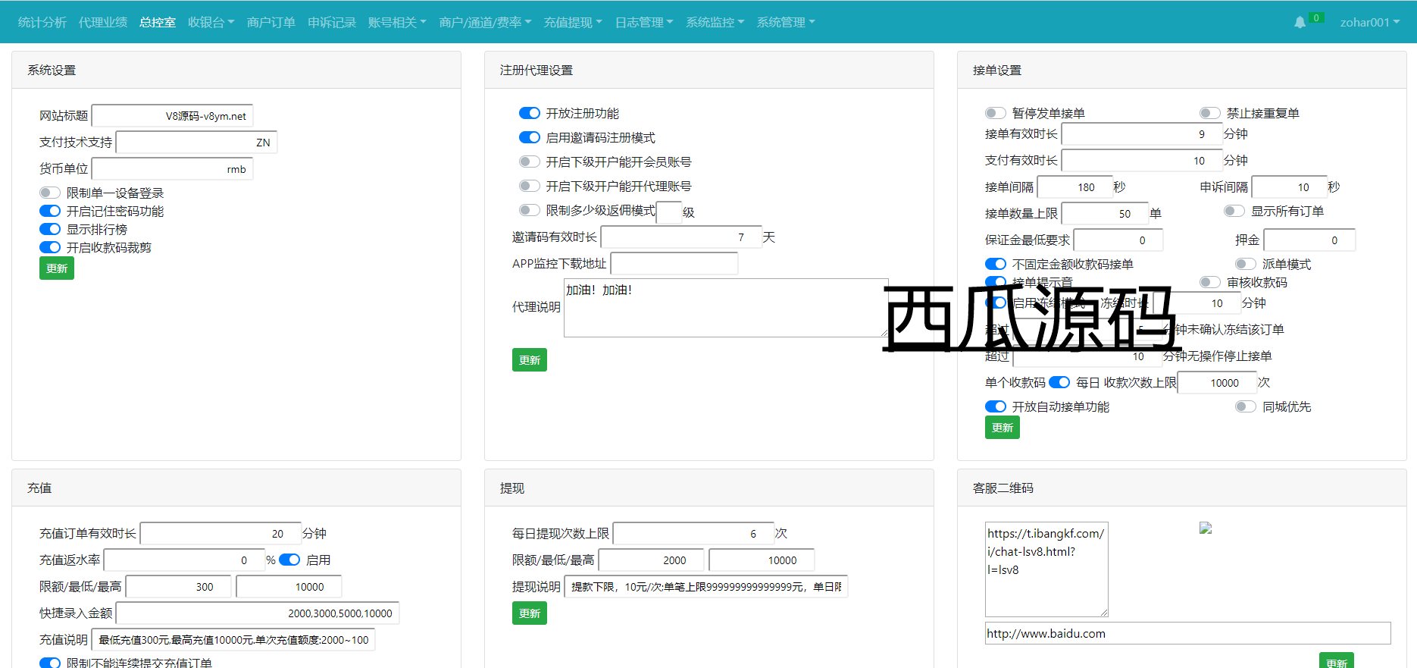Go to 统计分析 page
The image size is (1417, 668).
42,22
